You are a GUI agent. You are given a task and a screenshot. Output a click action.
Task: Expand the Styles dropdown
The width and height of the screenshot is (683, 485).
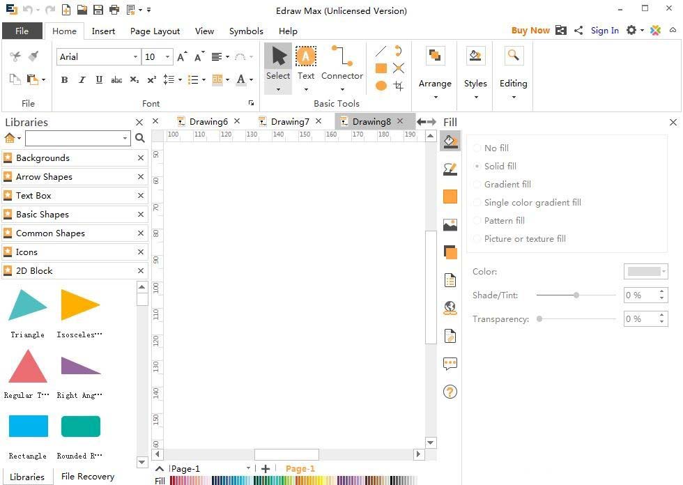pyautogui.click(x=475, y=97)
